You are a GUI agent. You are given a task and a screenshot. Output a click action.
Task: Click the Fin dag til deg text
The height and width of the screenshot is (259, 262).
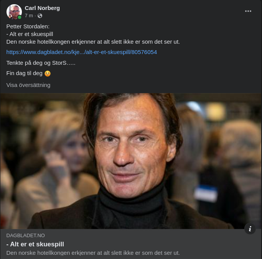[x=25, y=73]
